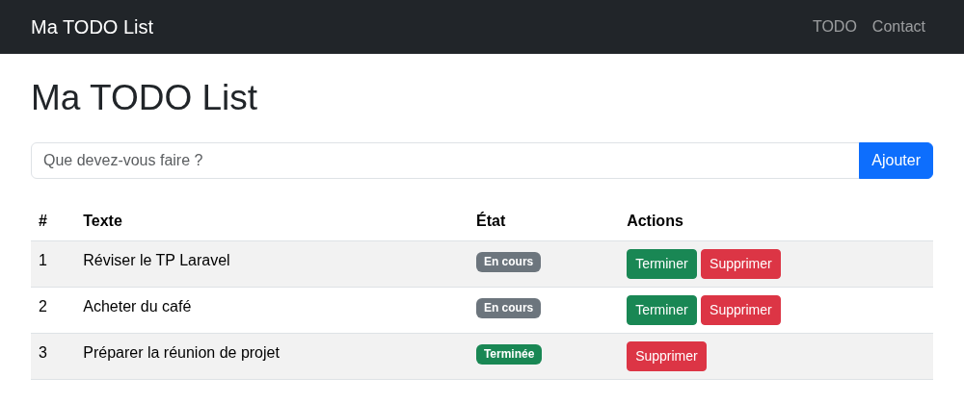964x403 pixels.
Task: Click the 'État' column header
Action: coord(491,220)
